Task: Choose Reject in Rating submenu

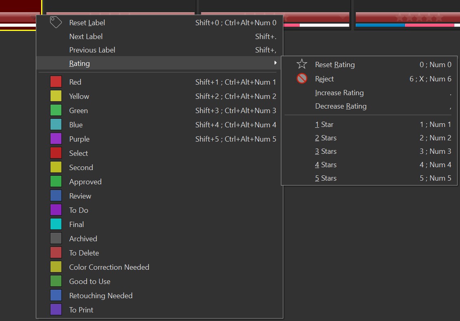Action: pos(369,79)
